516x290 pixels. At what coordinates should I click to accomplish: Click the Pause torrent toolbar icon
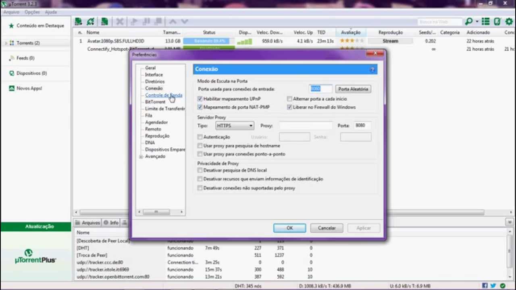pos(146,22)
